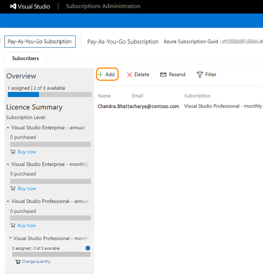This screenshot has height=274, width=263.
Task: Expand Visual Studio Professional - monthly section
Action: (10, 238)
